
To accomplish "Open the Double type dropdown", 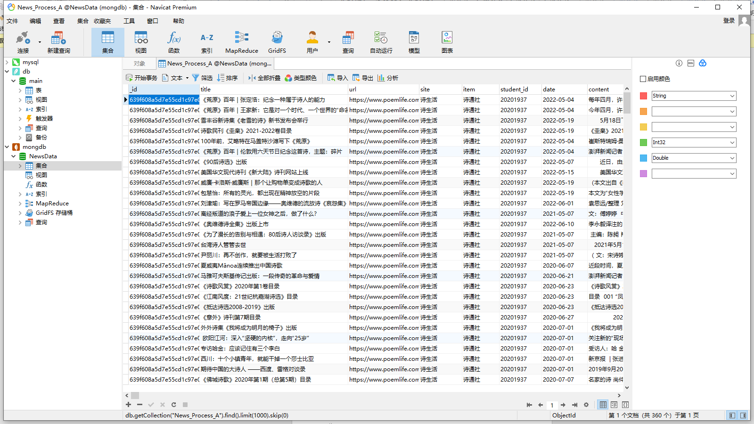I will pyautogui.click(x=694, y=158).
